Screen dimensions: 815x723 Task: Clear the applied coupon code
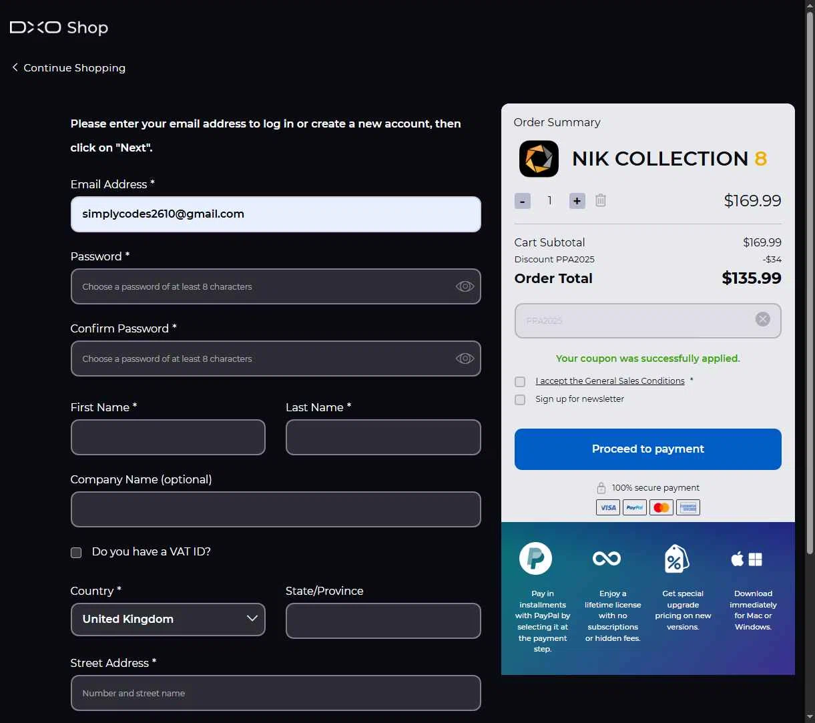point(762,320)
